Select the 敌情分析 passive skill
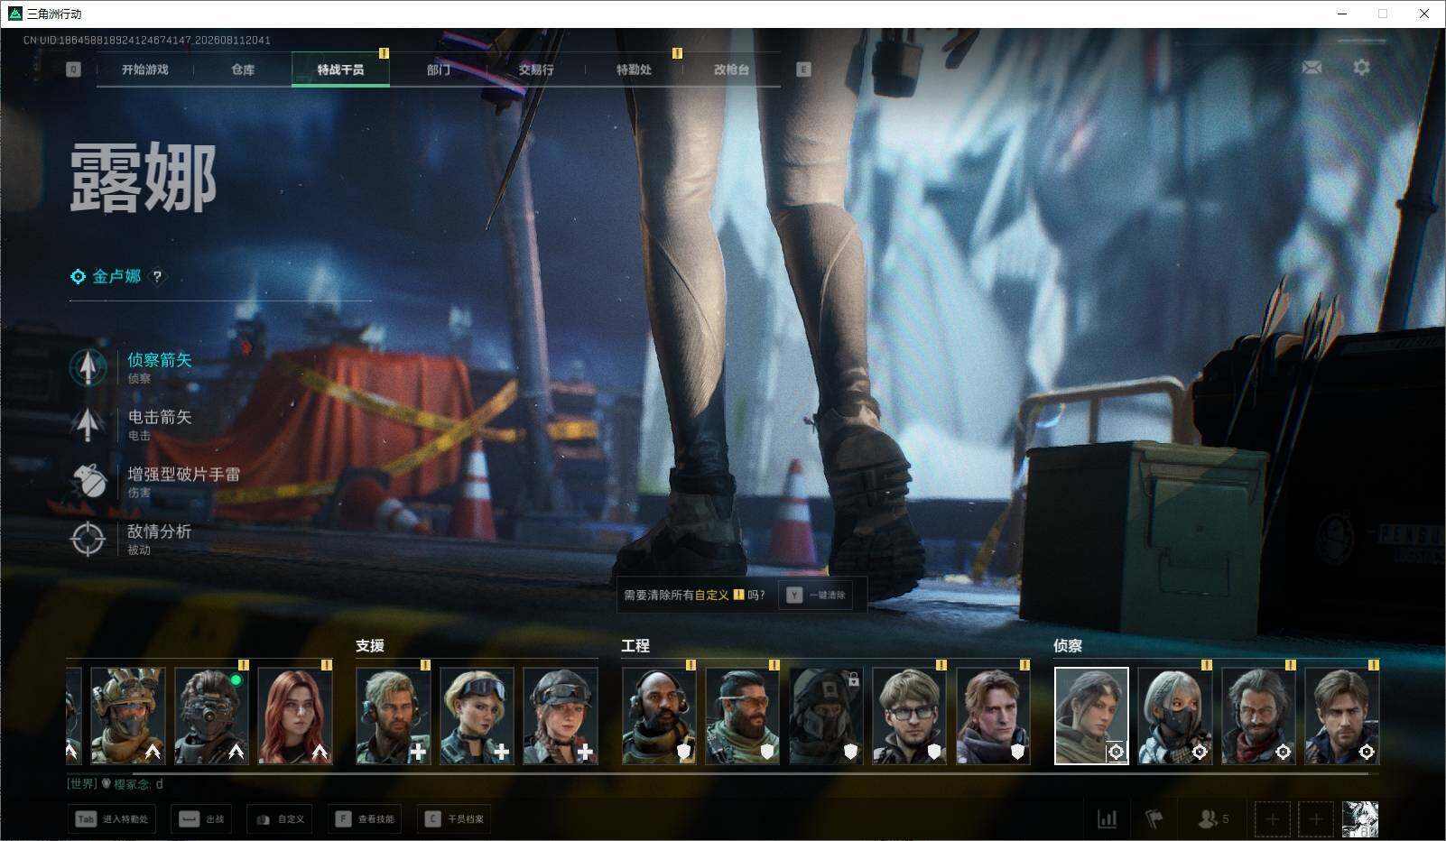 coord(131,539)
